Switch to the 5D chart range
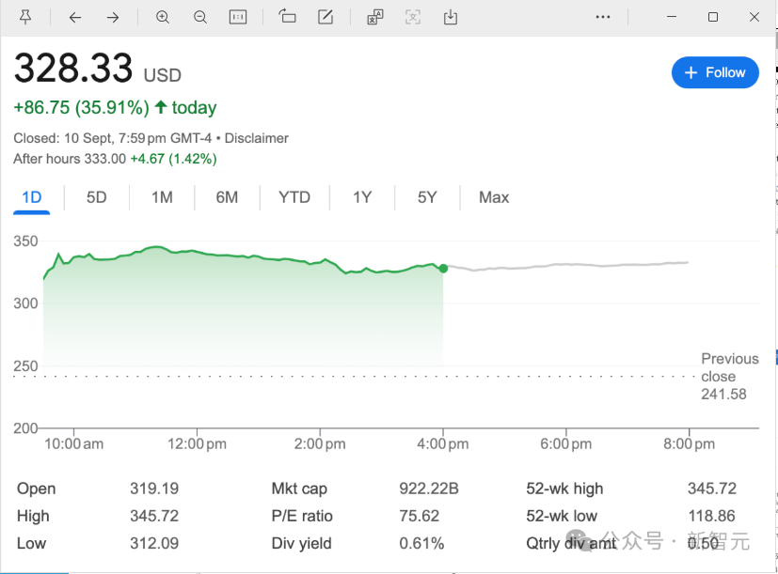Image resolution: width=778 pixels, height=574 pixels. (x=96, y=197)
